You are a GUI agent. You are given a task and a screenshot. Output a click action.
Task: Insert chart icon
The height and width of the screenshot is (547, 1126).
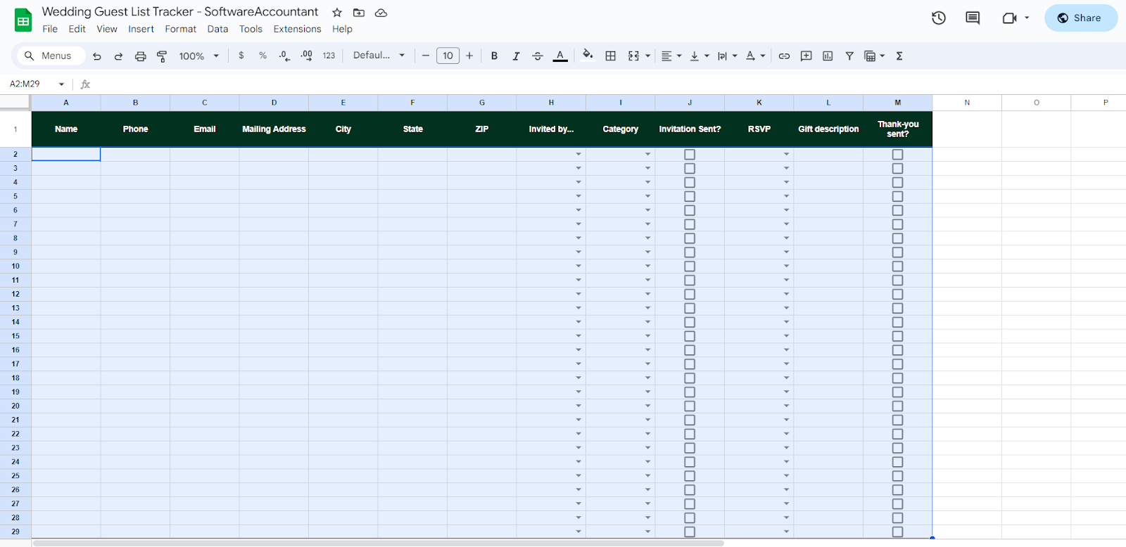(x=828, y=56)
